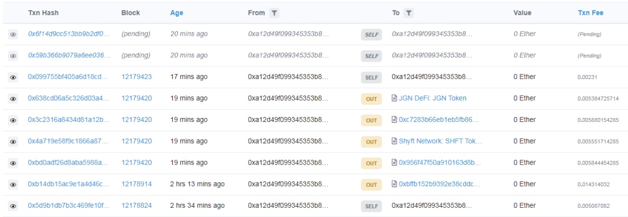Open block 12178824
Image resolution: width=628 pixels, height=217 pixels.
[136, 205]
